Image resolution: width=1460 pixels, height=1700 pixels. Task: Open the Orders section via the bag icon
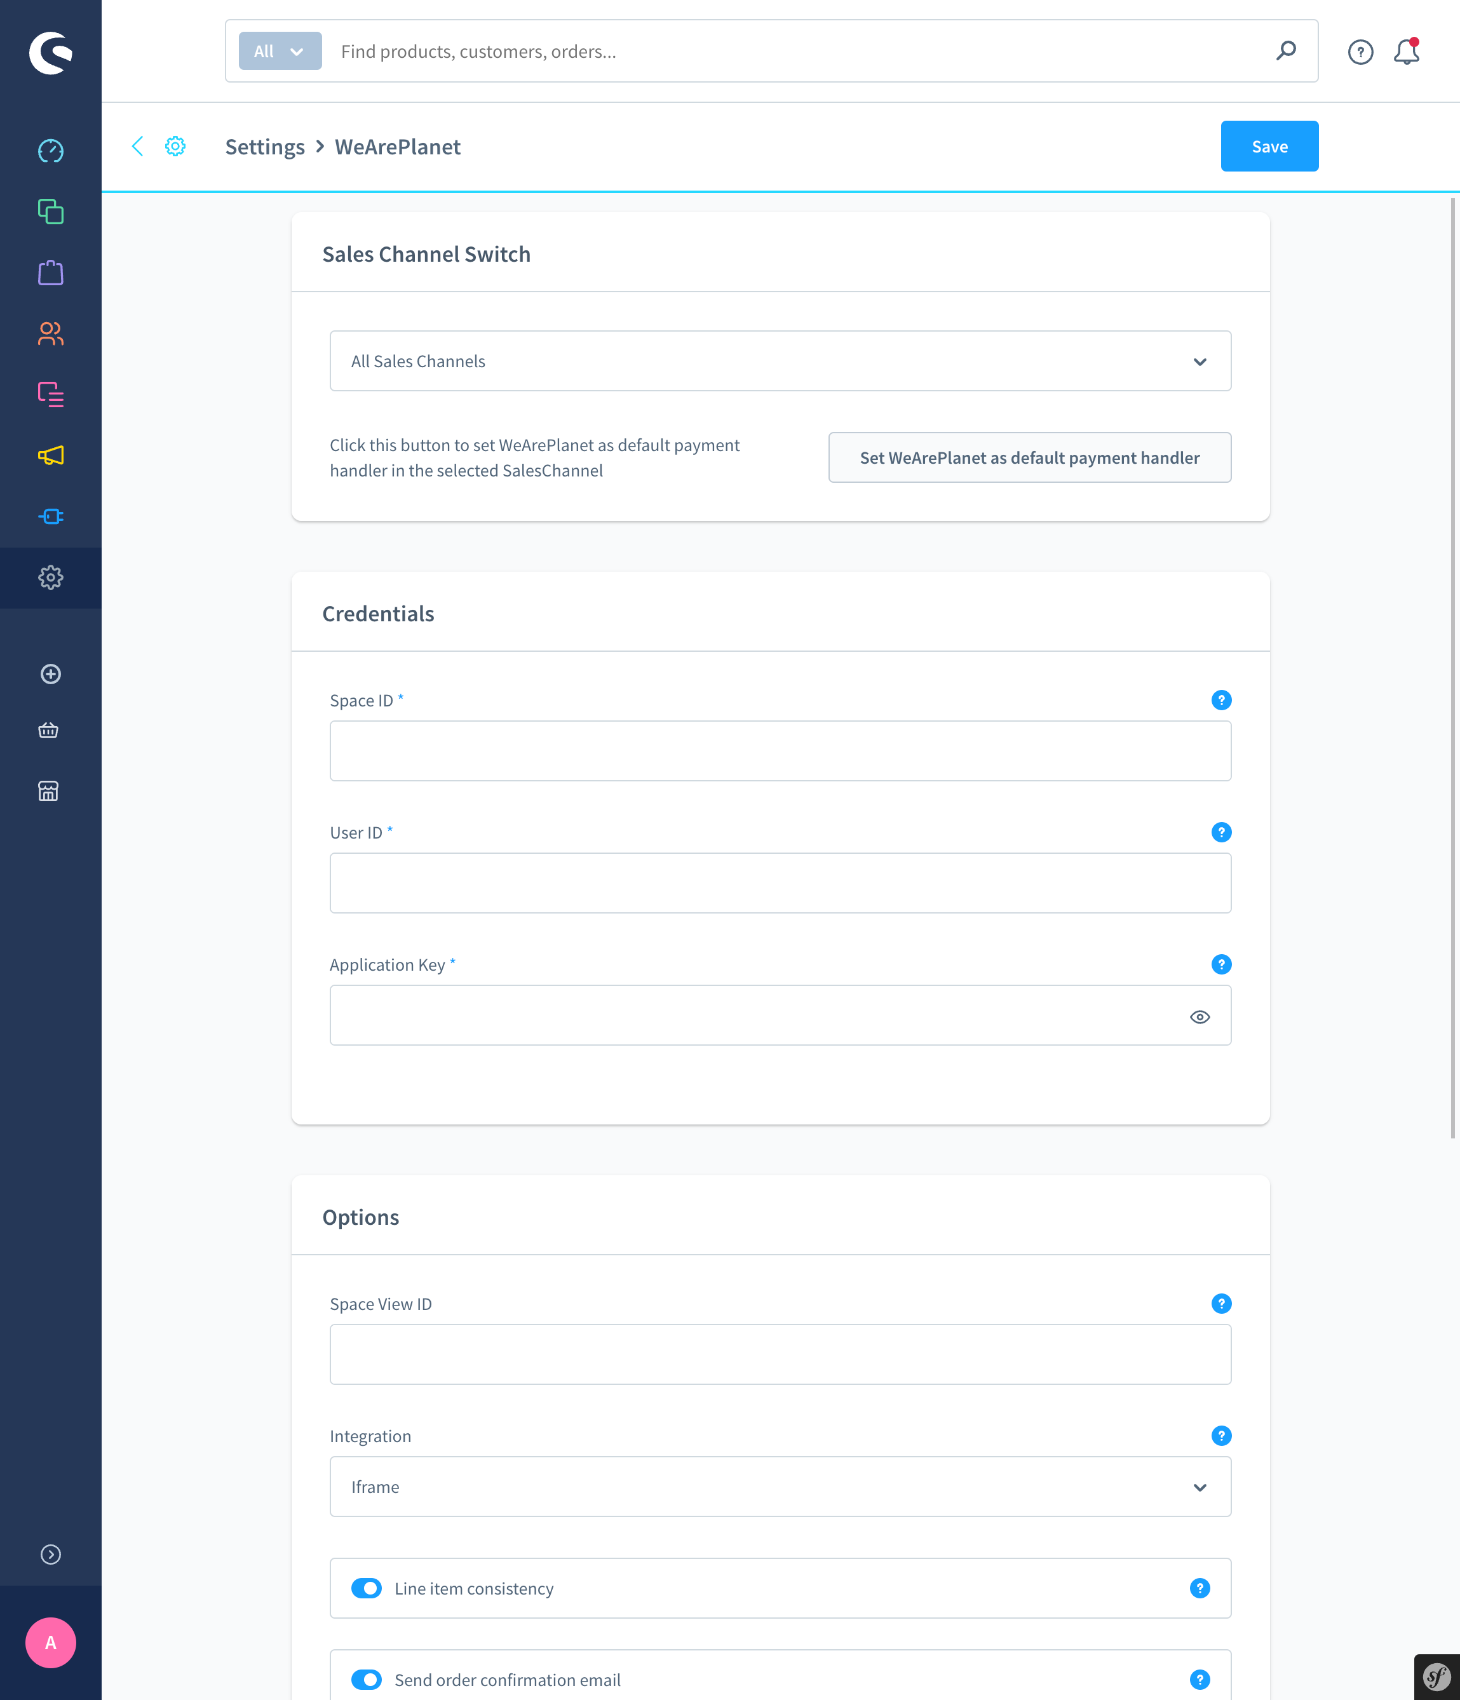coord(51,273)
